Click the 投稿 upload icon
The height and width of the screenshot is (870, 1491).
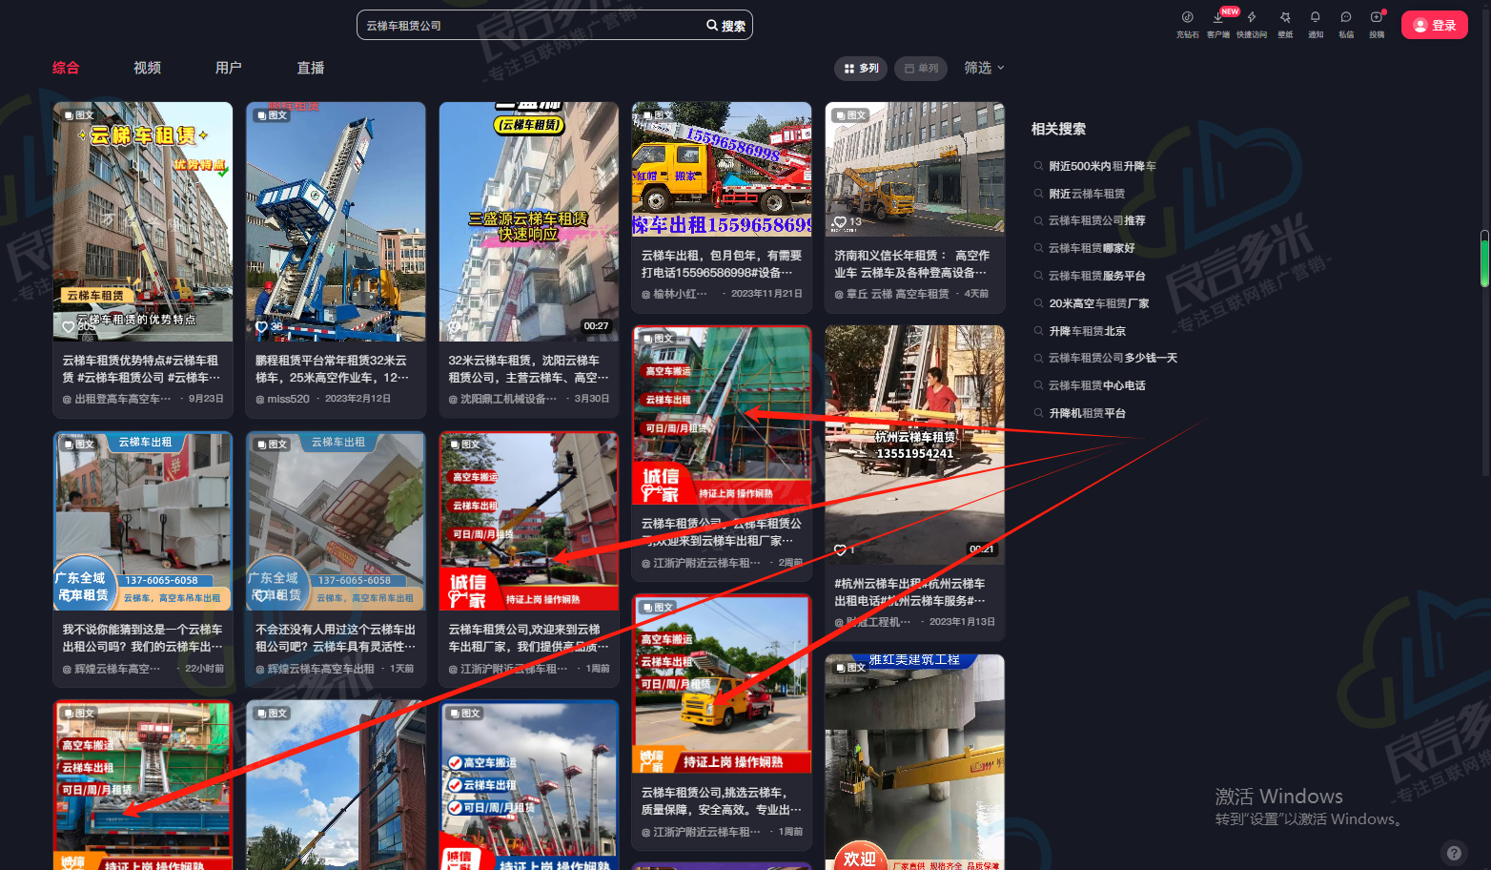[1377, 18]
